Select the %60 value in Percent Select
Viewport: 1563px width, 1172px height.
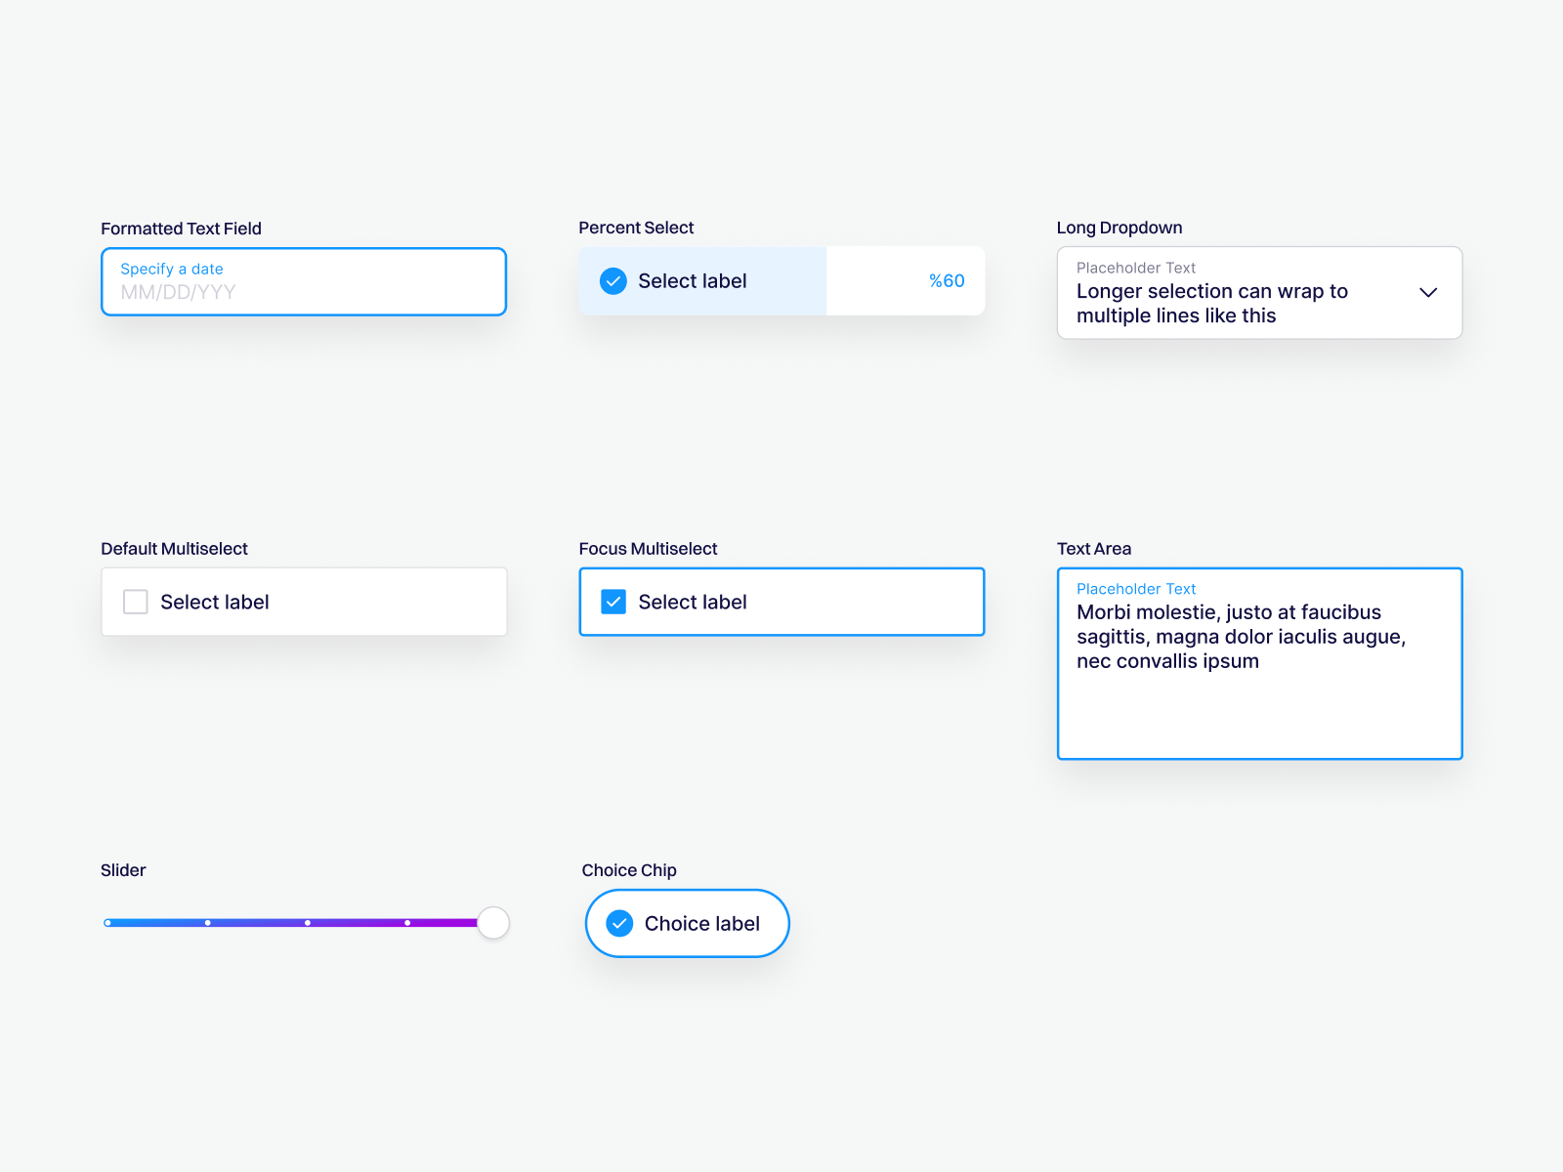click(x=946, y=280)
